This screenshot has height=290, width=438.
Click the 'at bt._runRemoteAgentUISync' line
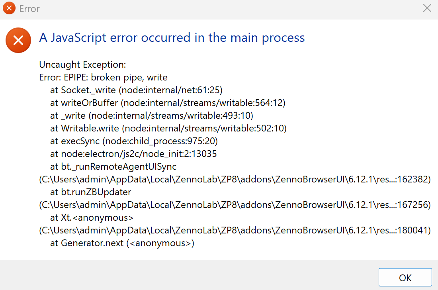point(113,167)
